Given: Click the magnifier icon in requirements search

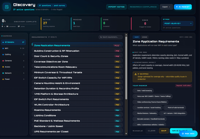Looking at the screenshot, I should [x=101, y=37].
